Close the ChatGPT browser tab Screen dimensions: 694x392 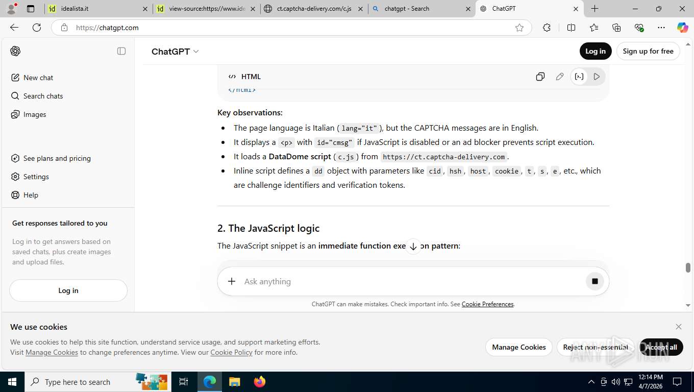(576, 9)
